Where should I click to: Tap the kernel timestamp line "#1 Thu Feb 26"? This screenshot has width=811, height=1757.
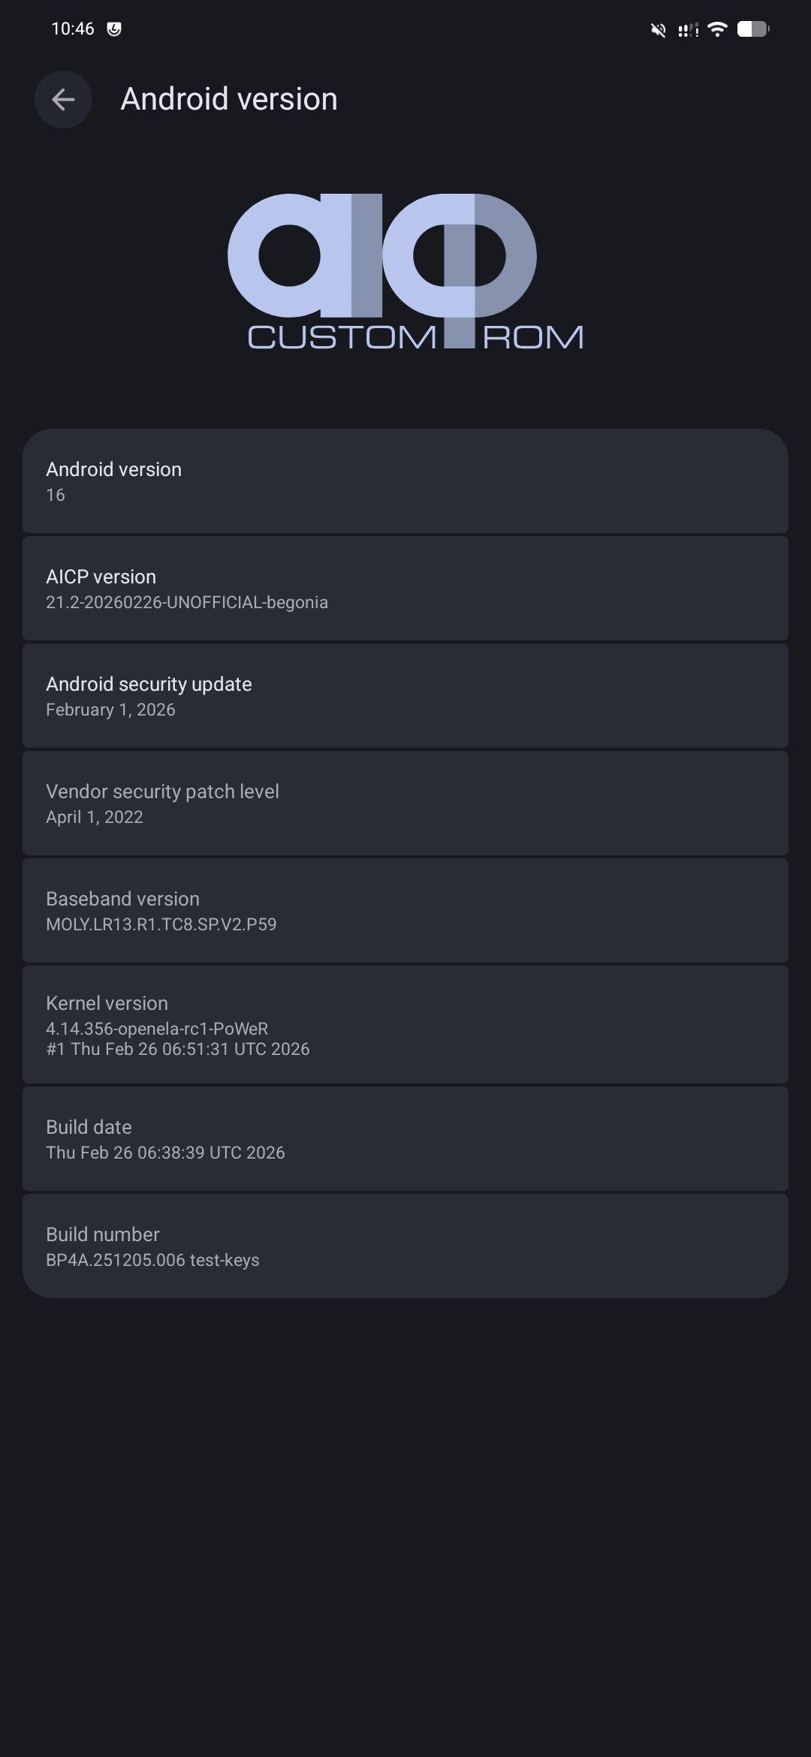pos(178,1049)
